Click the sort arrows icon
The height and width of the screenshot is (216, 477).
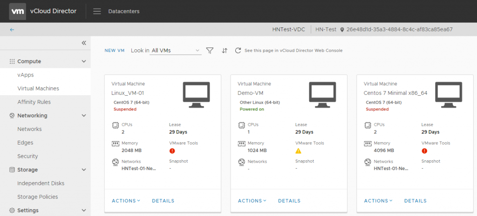click(225, 50)
